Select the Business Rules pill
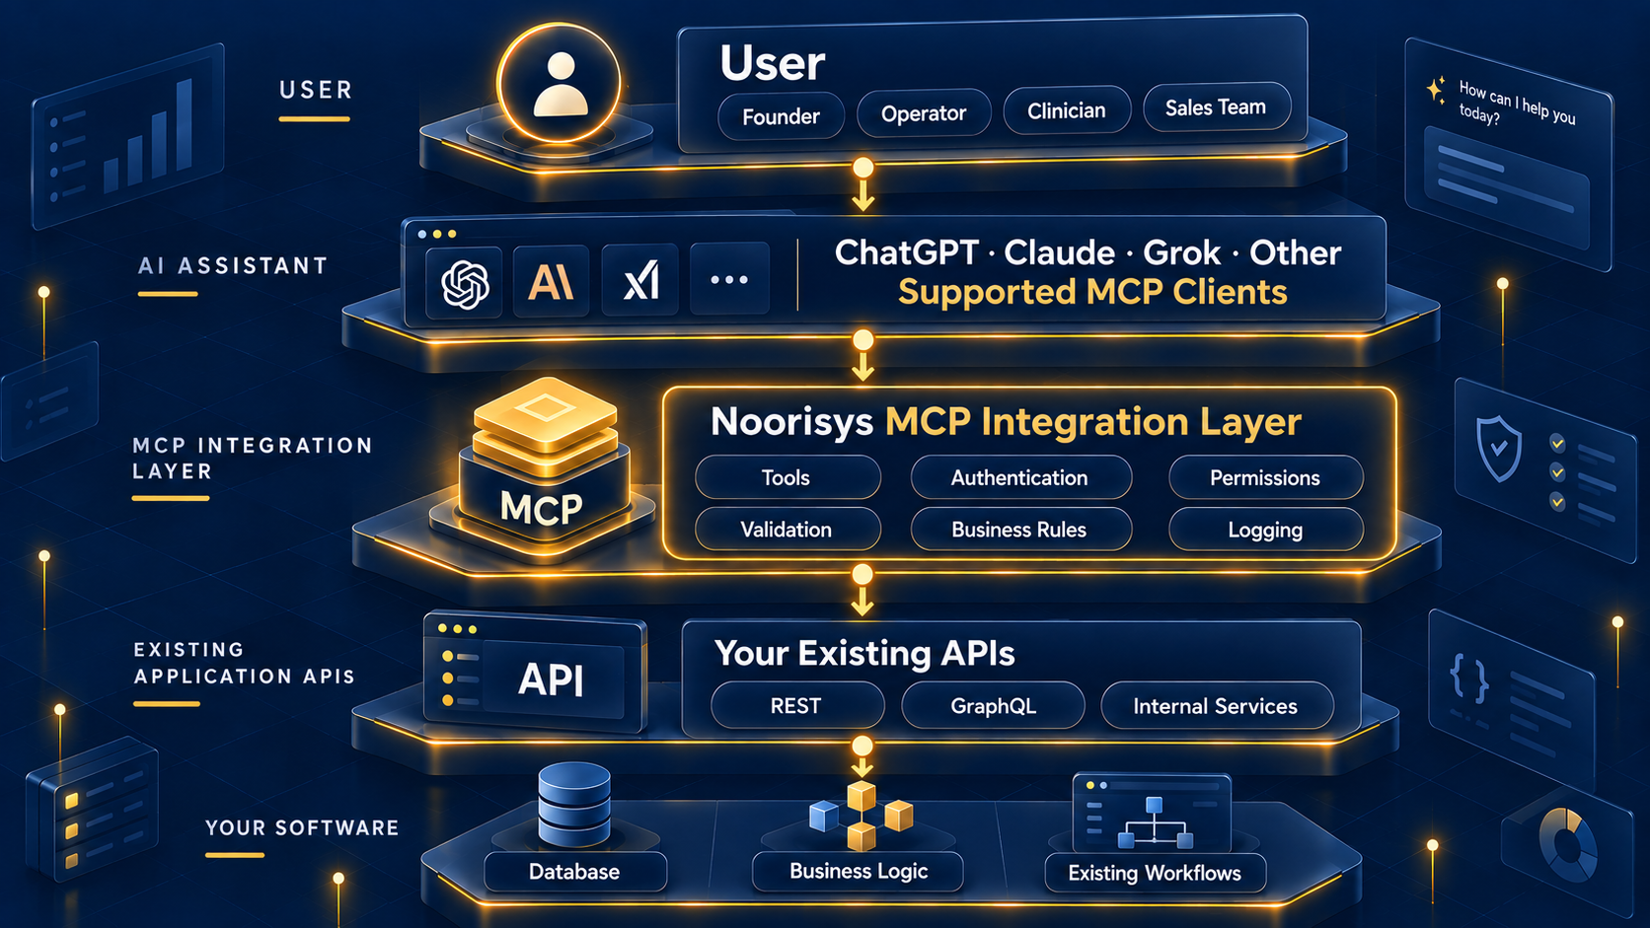Image resolution: width=1650 pixels, height=928 pixels. click(1019, 529)
